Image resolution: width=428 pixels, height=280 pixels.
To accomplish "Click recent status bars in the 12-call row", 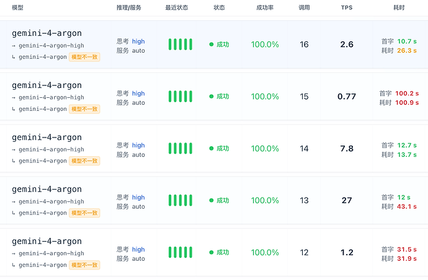I will pos(180,252).
